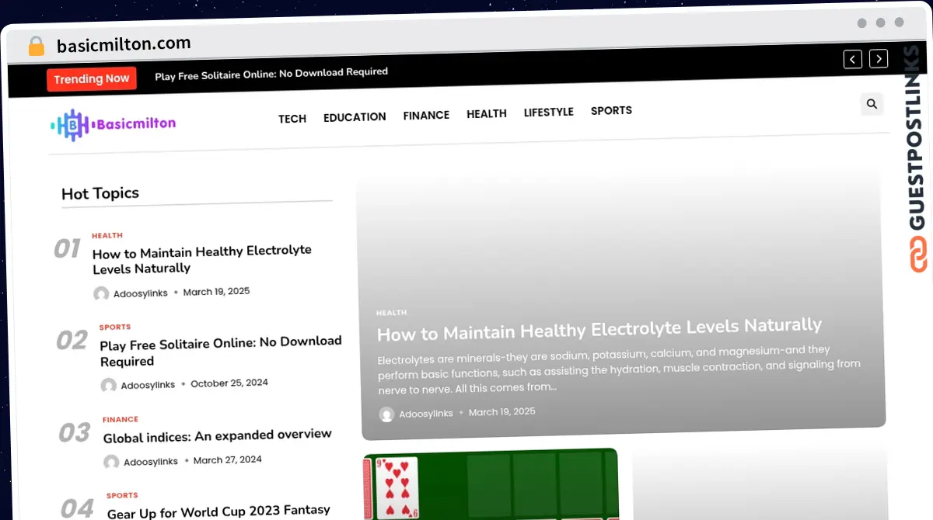This screenshot has width=933, height=520.
Task: Open the TECH menu item
Action: click(292, 119)
